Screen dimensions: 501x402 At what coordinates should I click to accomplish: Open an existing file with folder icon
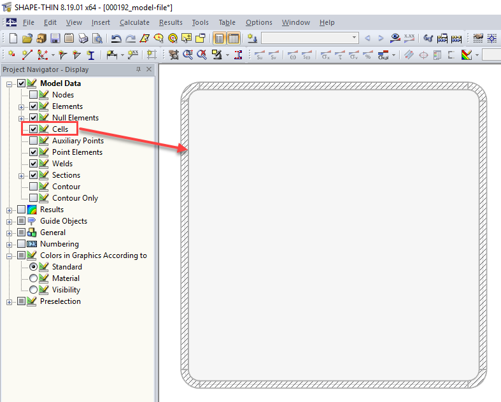pyautogui.click(x=27, y=38)
